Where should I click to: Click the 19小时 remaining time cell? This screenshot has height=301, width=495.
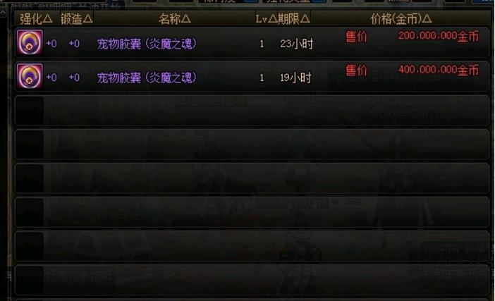point(295,78)
